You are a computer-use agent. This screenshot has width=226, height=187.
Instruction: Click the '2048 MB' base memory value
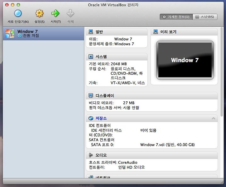click(x=119, y=64)
